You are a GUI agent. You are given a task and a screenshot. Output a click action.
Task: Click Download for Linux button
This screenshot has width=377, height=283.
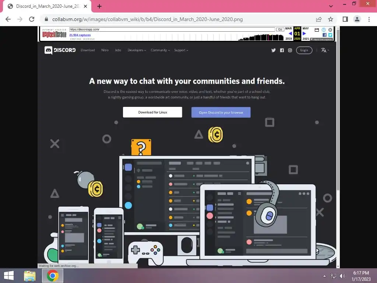tap(152, 112)
